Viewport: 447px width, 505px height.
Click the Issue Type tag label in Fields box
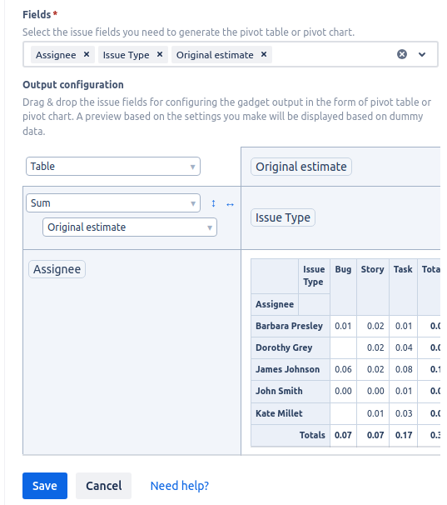coord(127,55)
